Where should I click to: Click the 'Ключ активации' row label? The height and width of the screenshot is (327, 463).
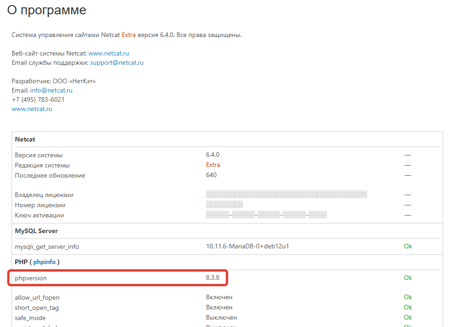(39, 216)
